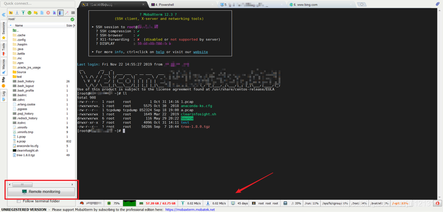The width and height of the screenshot is (443, 212).
Task: Refresh the SFTP file list
Action: click(x=29, y=13)
